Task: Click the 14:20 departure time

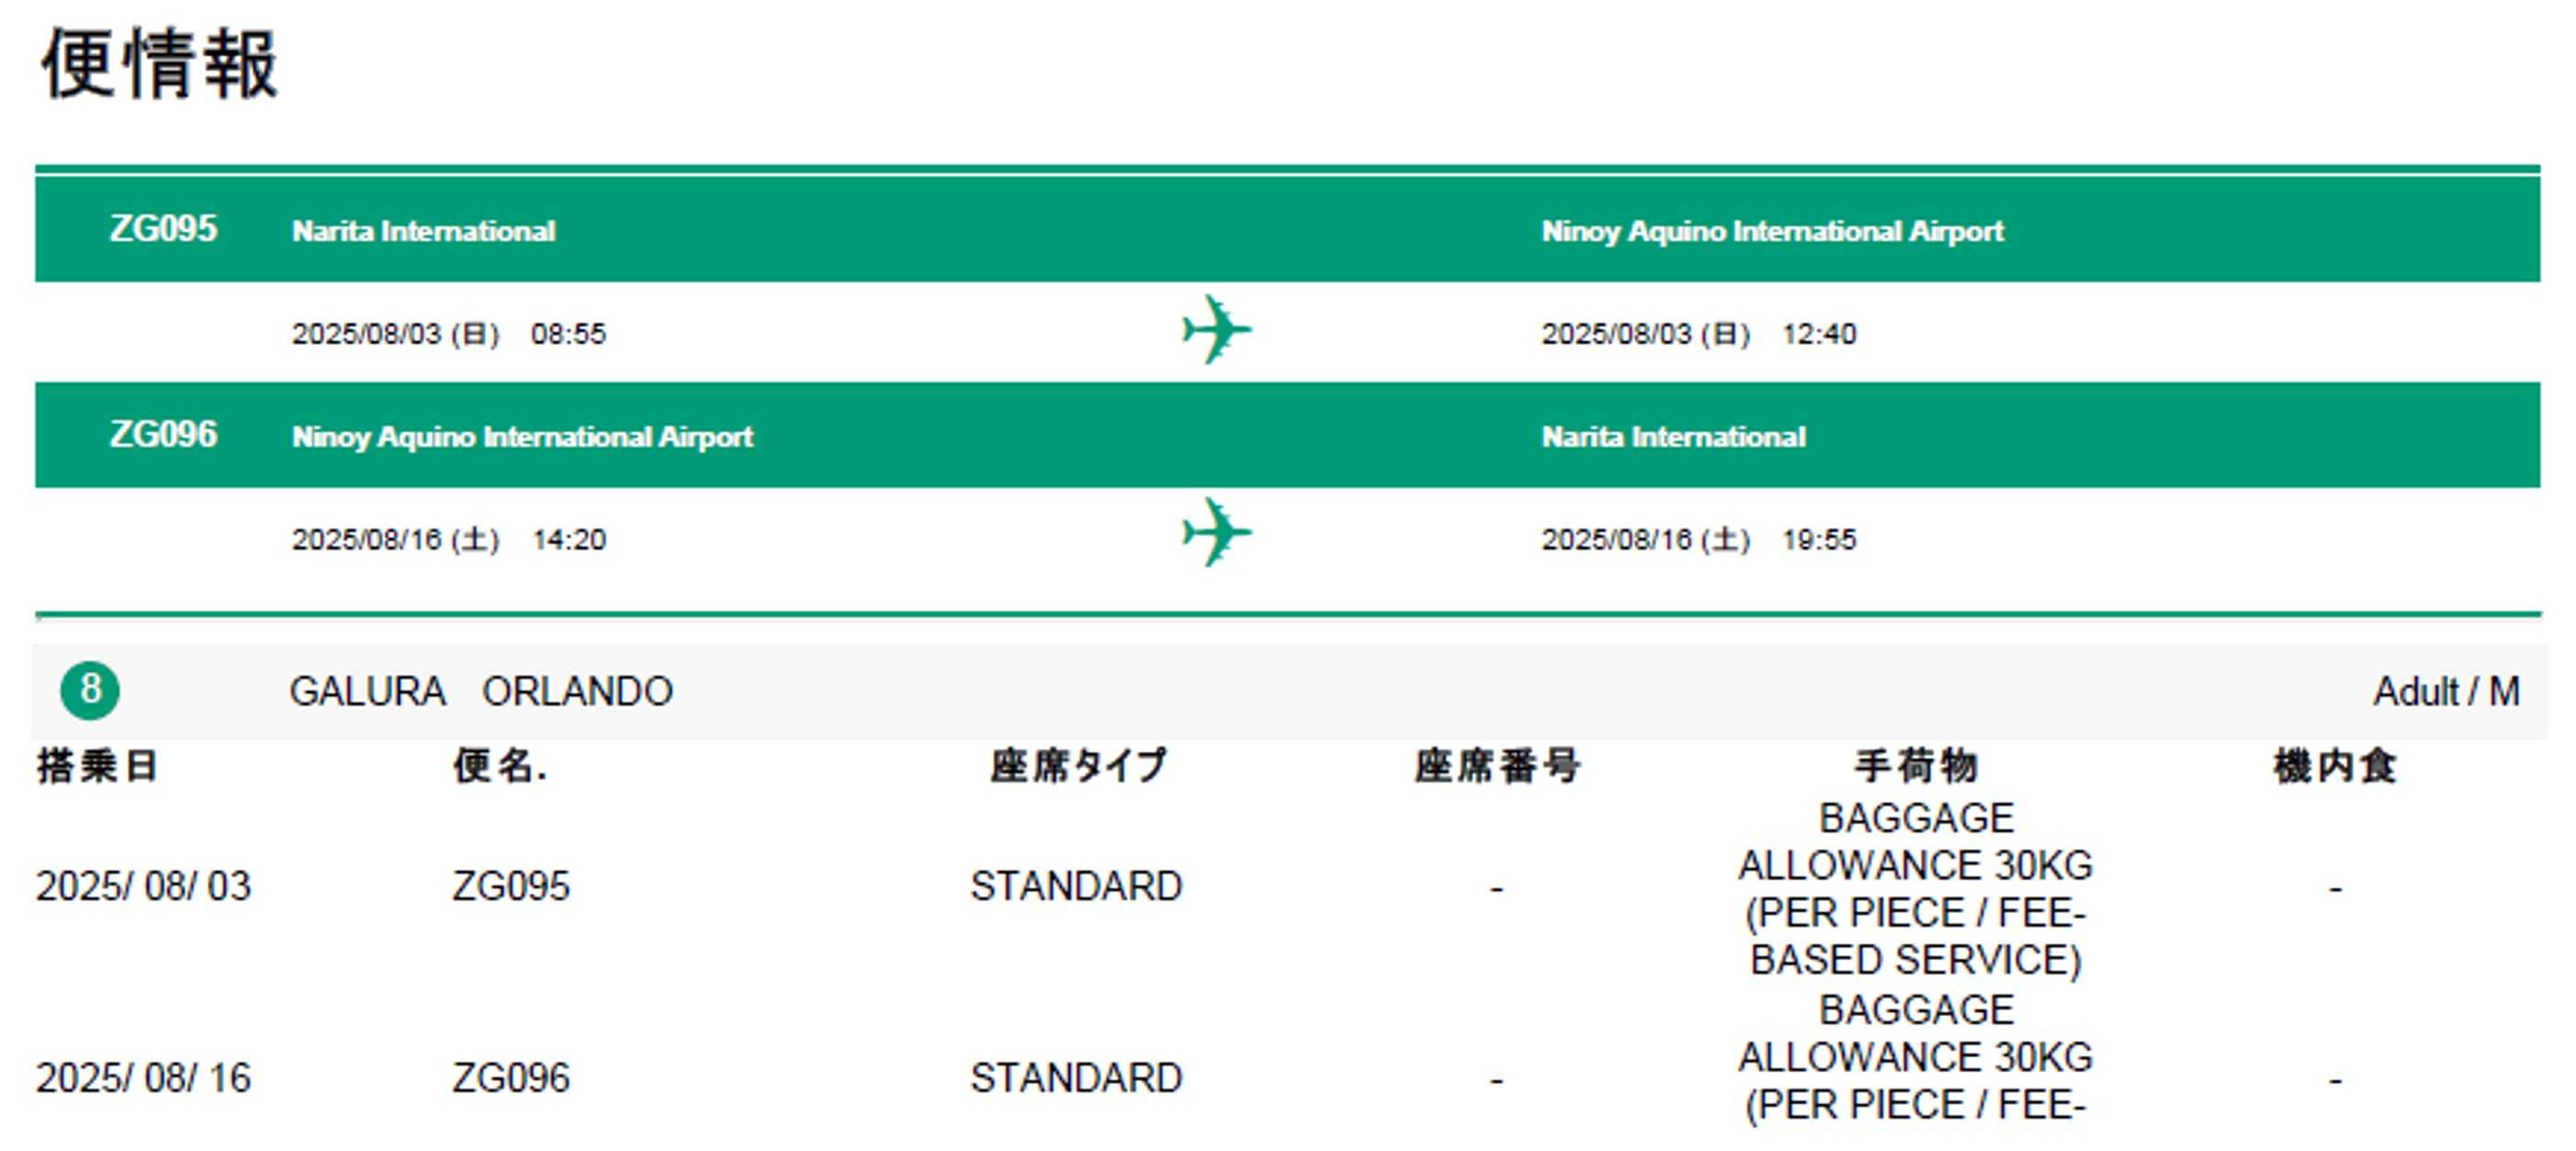Action: (x=568, y=540)
